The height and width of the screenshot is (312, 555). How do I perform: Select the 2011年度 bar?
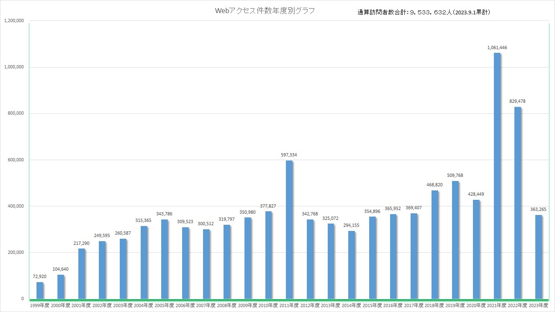coord(289,229)
